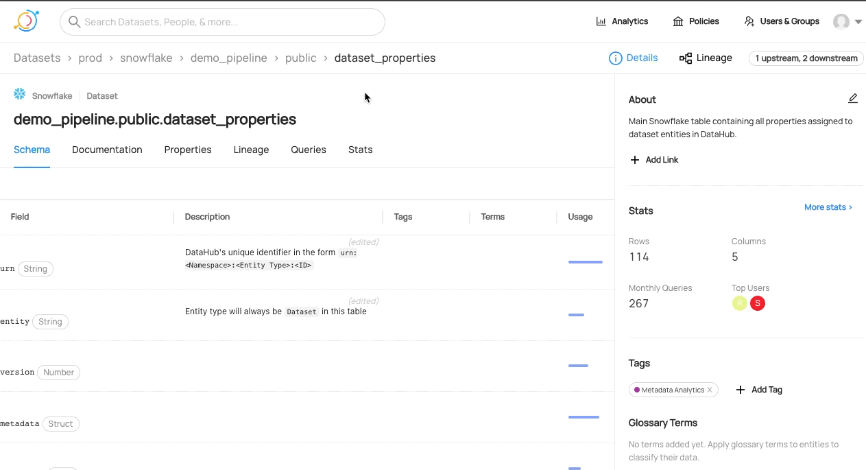866x470 pixels.
Task: Click the Datasets breadcrumb
Action: click(37, 58)
